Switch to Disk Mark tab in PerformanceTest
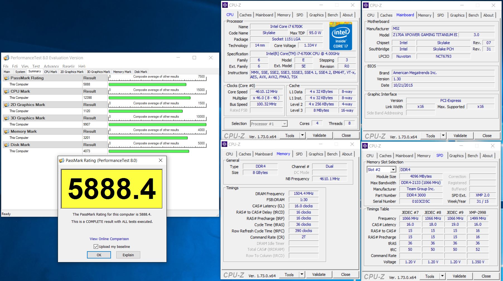Viewport: 503px width, 281px height. click(141, 72)
